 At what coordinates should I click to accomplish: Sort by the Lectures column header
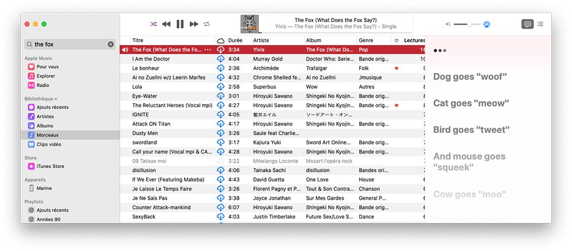pos(414,41)
